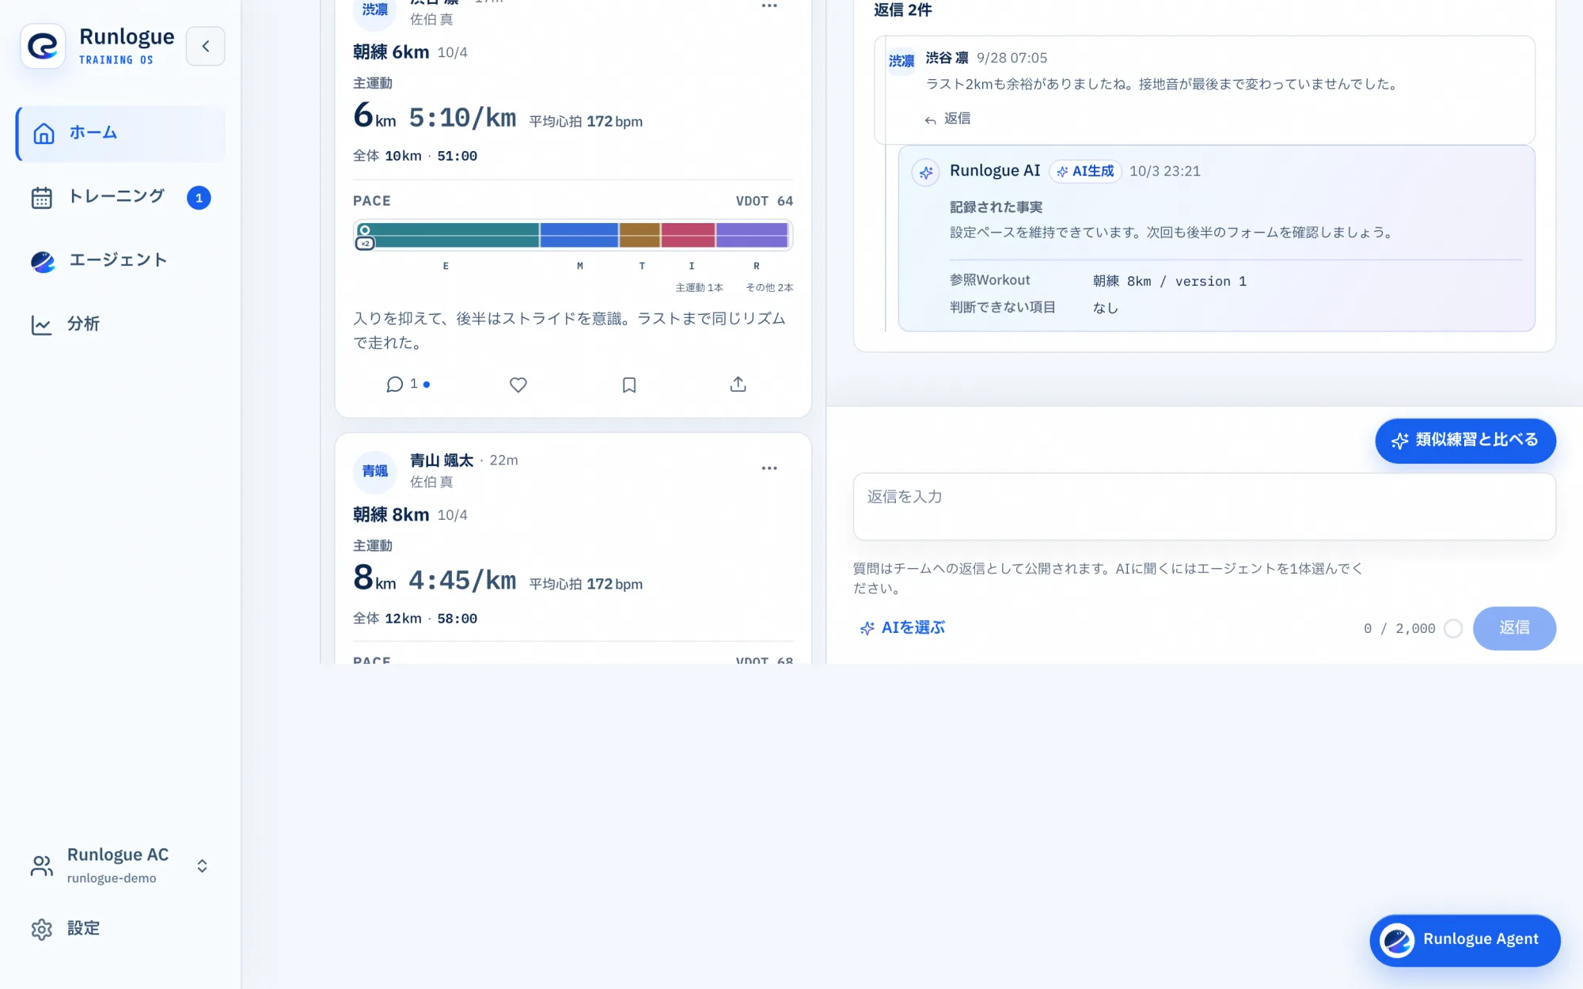Click AIを選ぶ link
This screenshot has height=989, width=1583.
[x=903, y=627]
